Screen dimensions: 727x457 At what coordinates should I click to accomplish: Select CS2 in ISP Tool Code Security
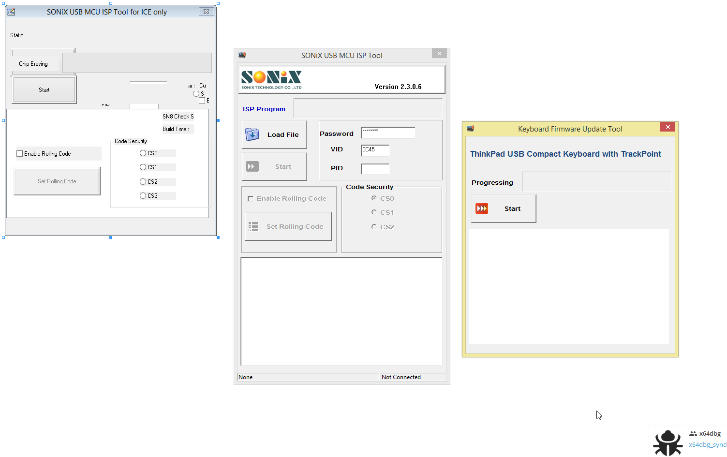pos(374,226)
